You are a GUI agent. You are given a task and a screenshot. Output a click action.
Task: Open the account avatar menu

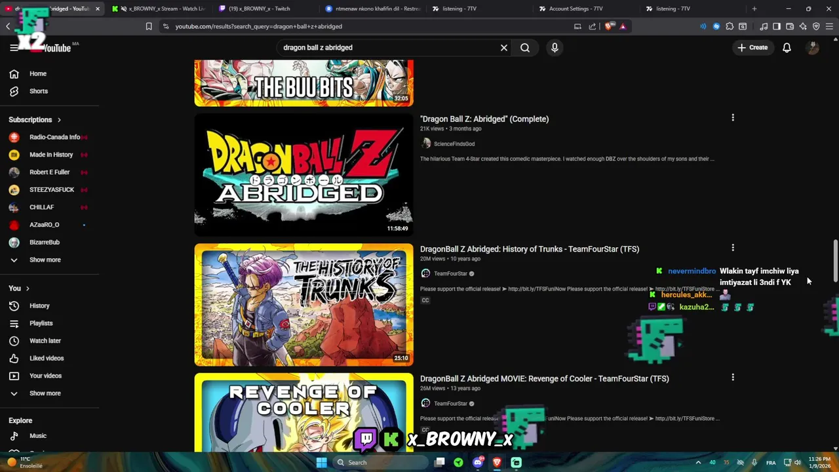(813, 47)
